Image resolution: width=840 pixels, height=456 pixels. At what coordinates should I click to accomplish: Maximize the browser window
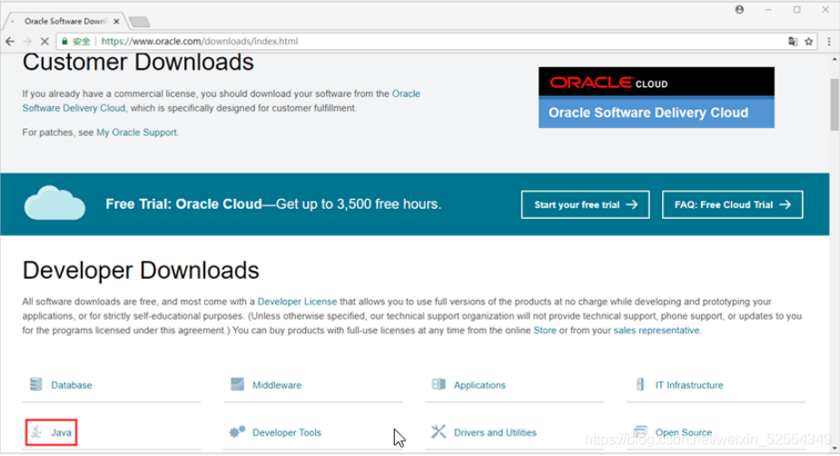[x=797, y=10]
